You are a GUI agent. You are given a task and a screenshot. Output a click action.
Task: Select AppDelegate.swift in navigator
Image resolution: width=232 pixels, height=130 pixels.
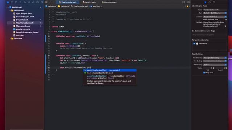(x=24, y=14)
